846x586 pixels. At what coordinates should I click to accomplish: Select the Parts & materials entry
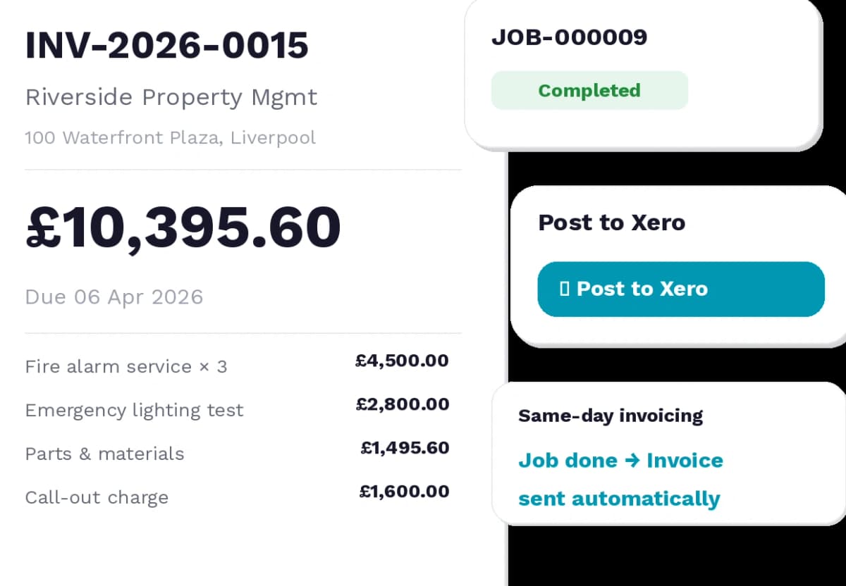click(104, 454)
